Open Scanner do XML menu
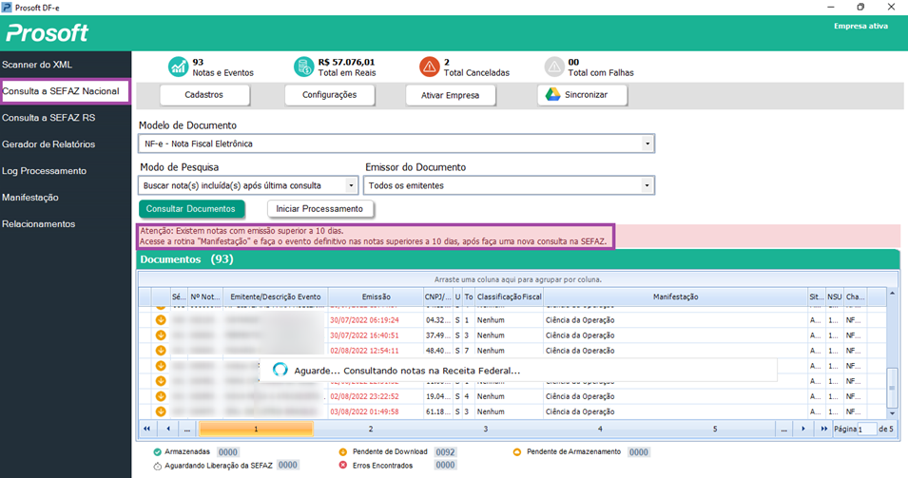This screenshot has width=908, height=478. coord(37,65)
